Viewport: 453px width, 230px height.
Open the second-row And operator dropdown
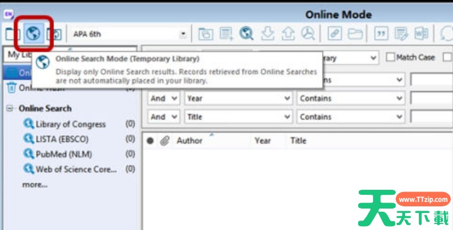click(x=175, y=98)
